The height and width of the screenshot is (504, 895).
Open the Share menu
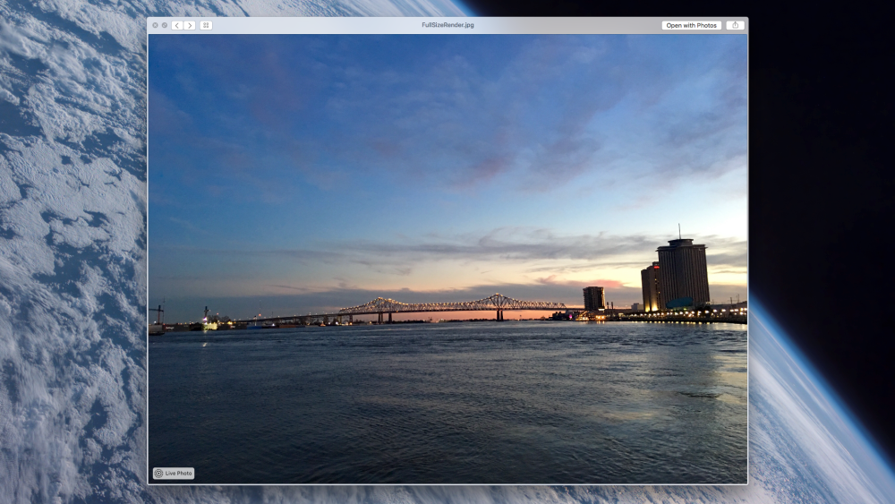(x=735, y=25)
